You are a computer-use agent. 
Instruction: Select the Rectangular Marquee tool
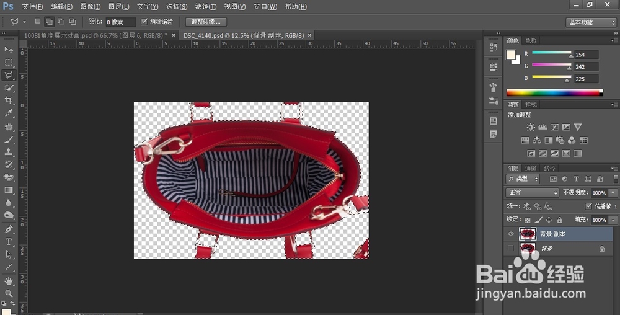tap(9, 63)
